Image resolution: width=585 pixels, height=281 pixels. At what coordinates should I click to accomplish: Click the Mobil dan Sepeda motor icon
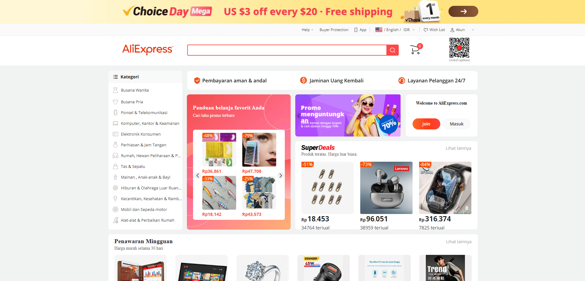click(115, 209)
